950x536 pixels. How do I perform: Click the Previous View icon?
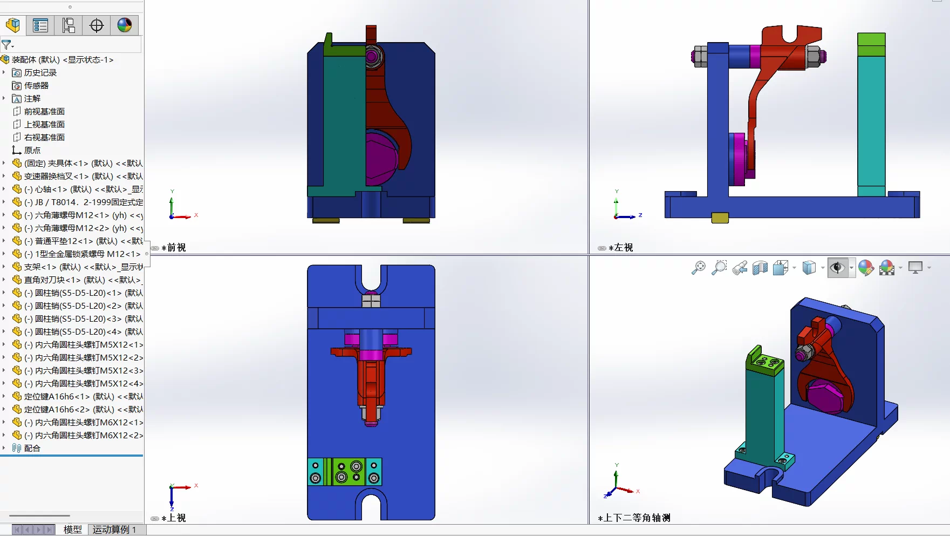[x=740, y=268]
